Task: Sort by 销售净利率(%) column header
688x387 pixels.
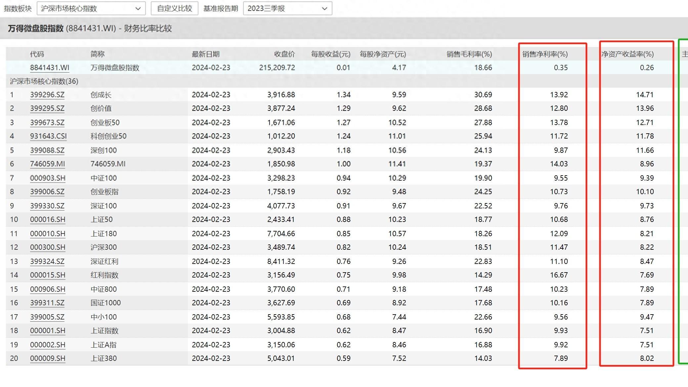Action: 545,54
